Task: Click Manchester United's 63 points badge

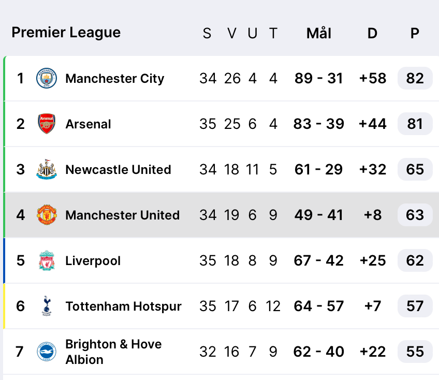Action: coord(415,215)
